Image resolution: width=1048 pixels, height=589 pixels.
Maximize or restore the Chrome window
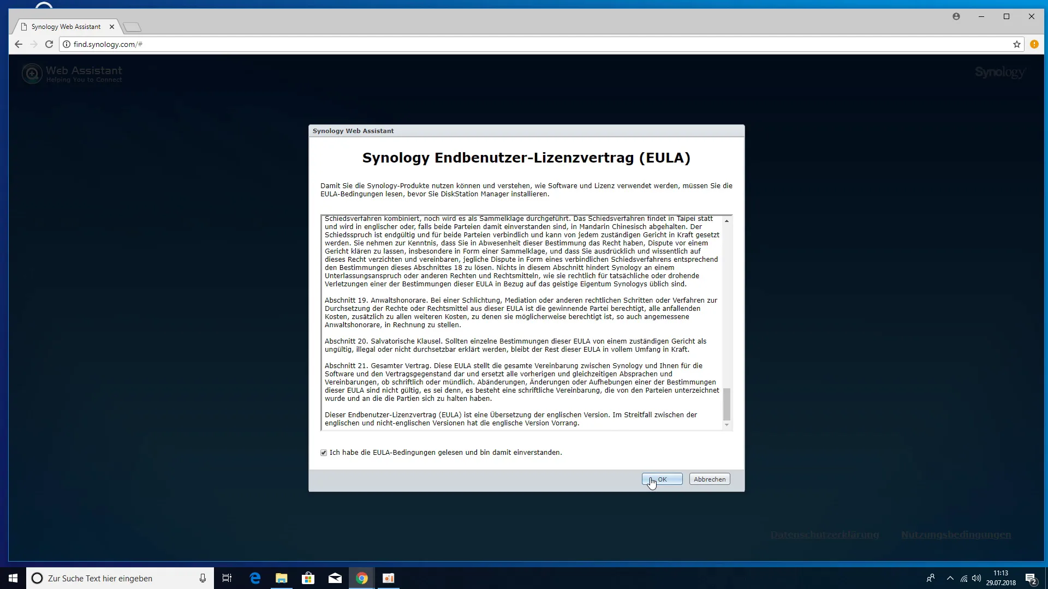pyautogui.click(x=1007, y=16)
